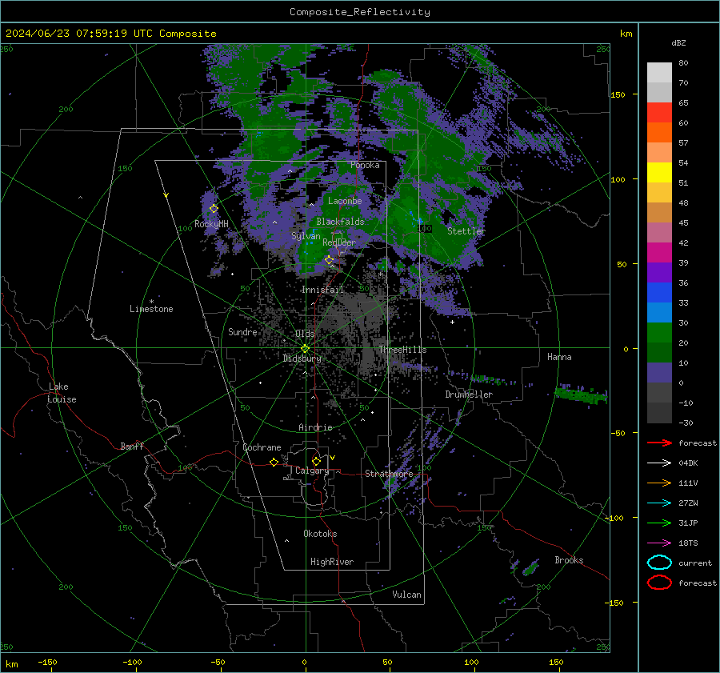720x673 pixels.
Task: Click the Ponoka city label
Action: [365, 165]
